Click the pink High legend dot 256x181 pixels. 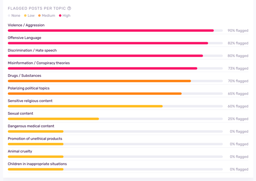[60, 16]
